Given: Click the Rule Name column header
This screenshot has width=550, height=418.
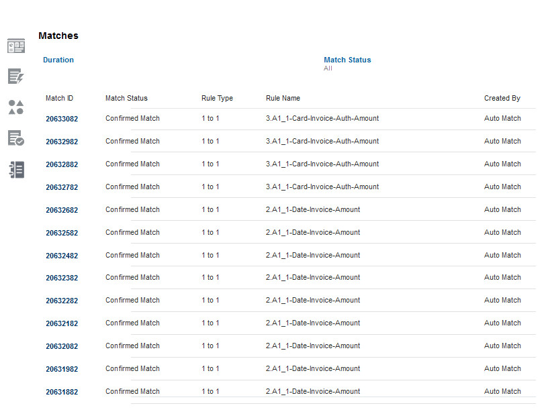Looking at the screenshot, I should (x=283, y=98).
